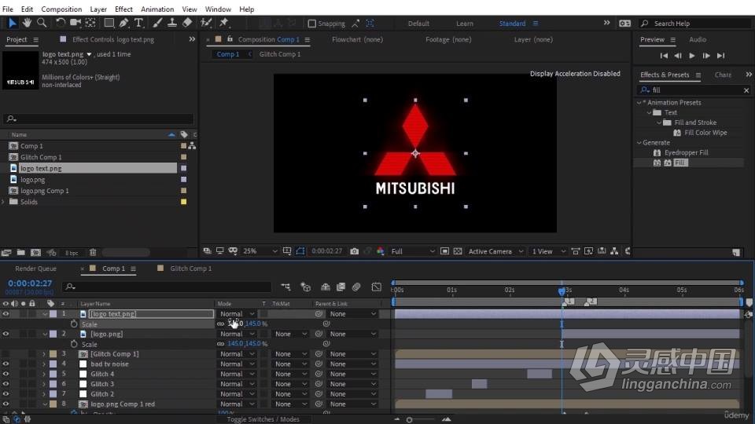
Task: Hide the logo.png layer
Action: pos(6,334)
